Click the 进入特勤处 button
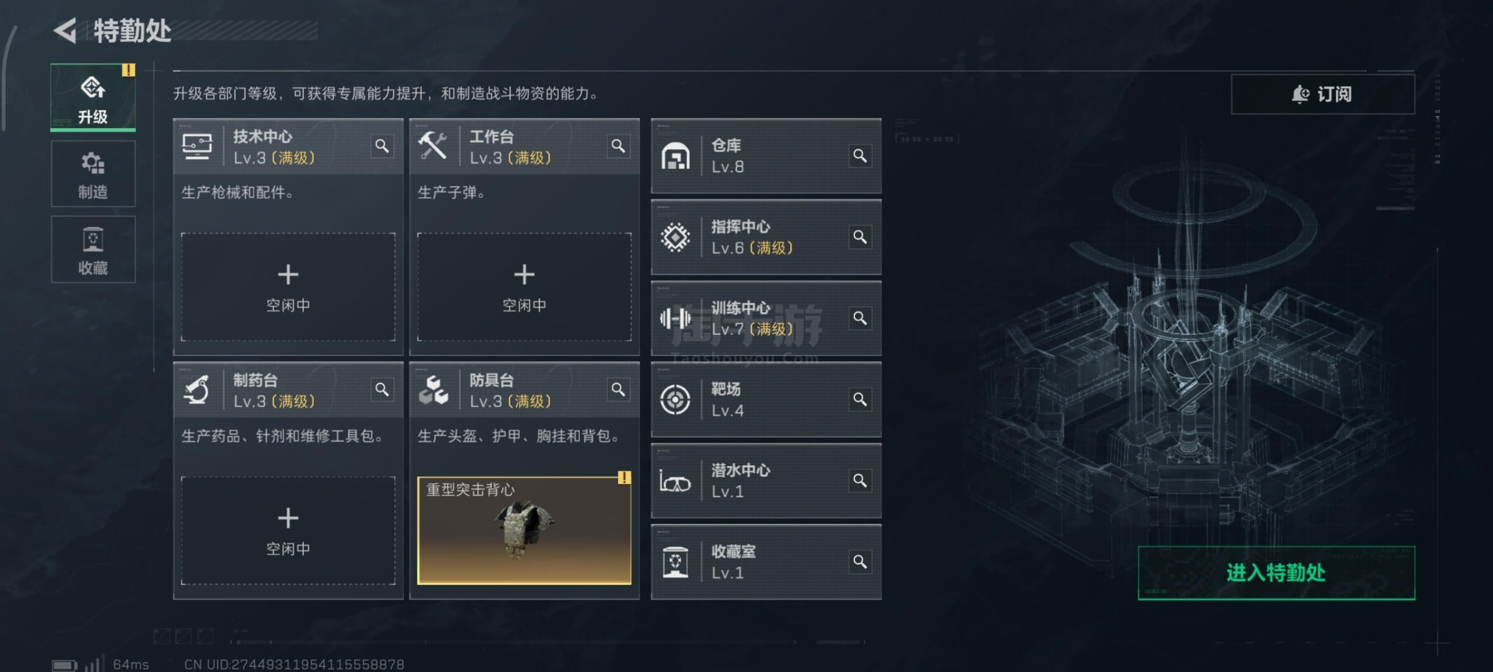 tap(1276, 573)
